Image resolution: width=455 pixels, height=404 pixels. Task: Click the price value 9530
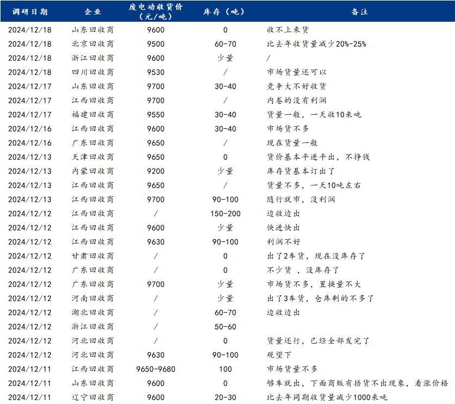pos(155,72)
